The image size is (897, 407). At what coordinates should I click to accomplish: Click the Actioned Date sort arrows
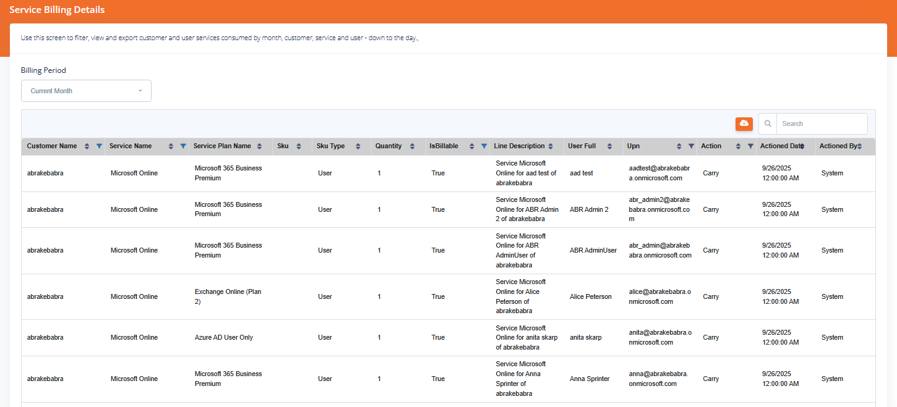tap(803, 146)
